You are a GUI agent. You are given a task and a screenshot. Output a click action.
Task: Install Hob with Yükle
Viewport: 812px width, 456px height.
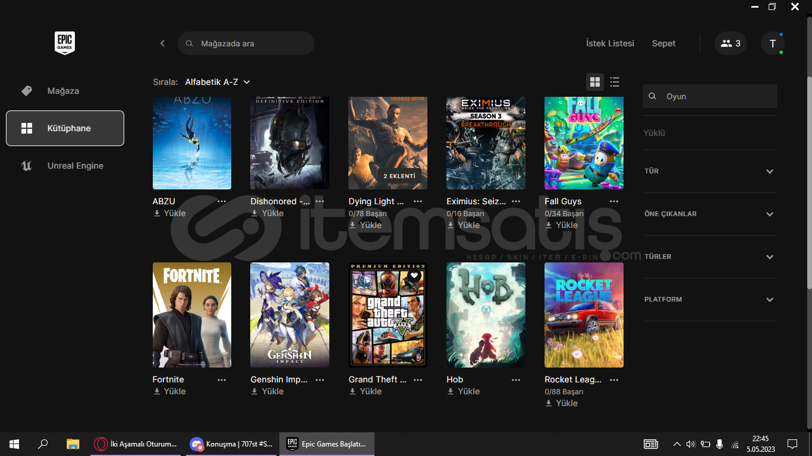[x=464, y=391]
